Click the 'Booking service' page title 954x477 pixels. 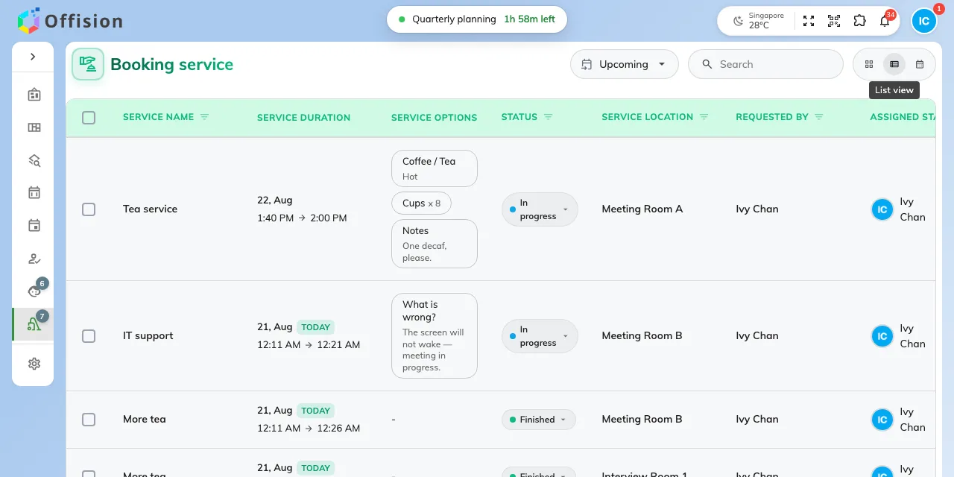(171, 64)
